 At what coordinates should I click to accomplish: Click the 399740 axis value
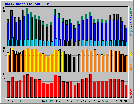pyautogui.click(x=4, y=78)
